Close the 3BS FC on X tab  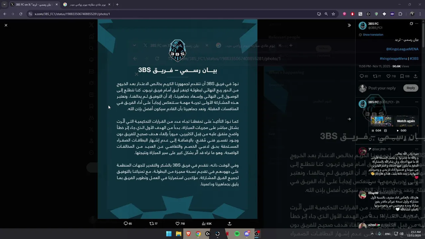[x=56, y=5]
